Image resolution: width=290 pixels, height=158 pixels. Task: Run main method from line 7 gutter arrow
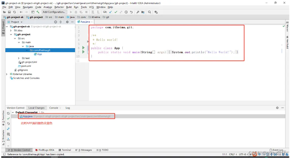[x=83, y=52]
